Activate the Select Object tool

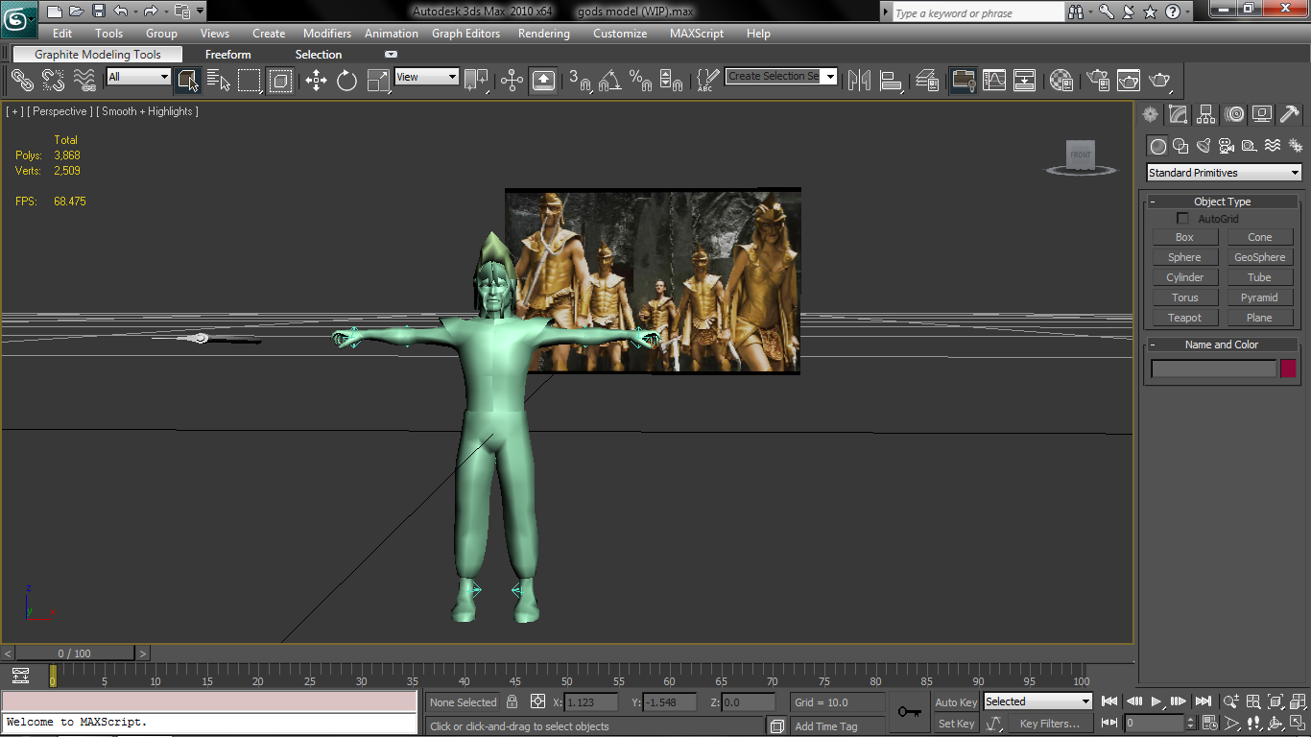click(188, 81)
